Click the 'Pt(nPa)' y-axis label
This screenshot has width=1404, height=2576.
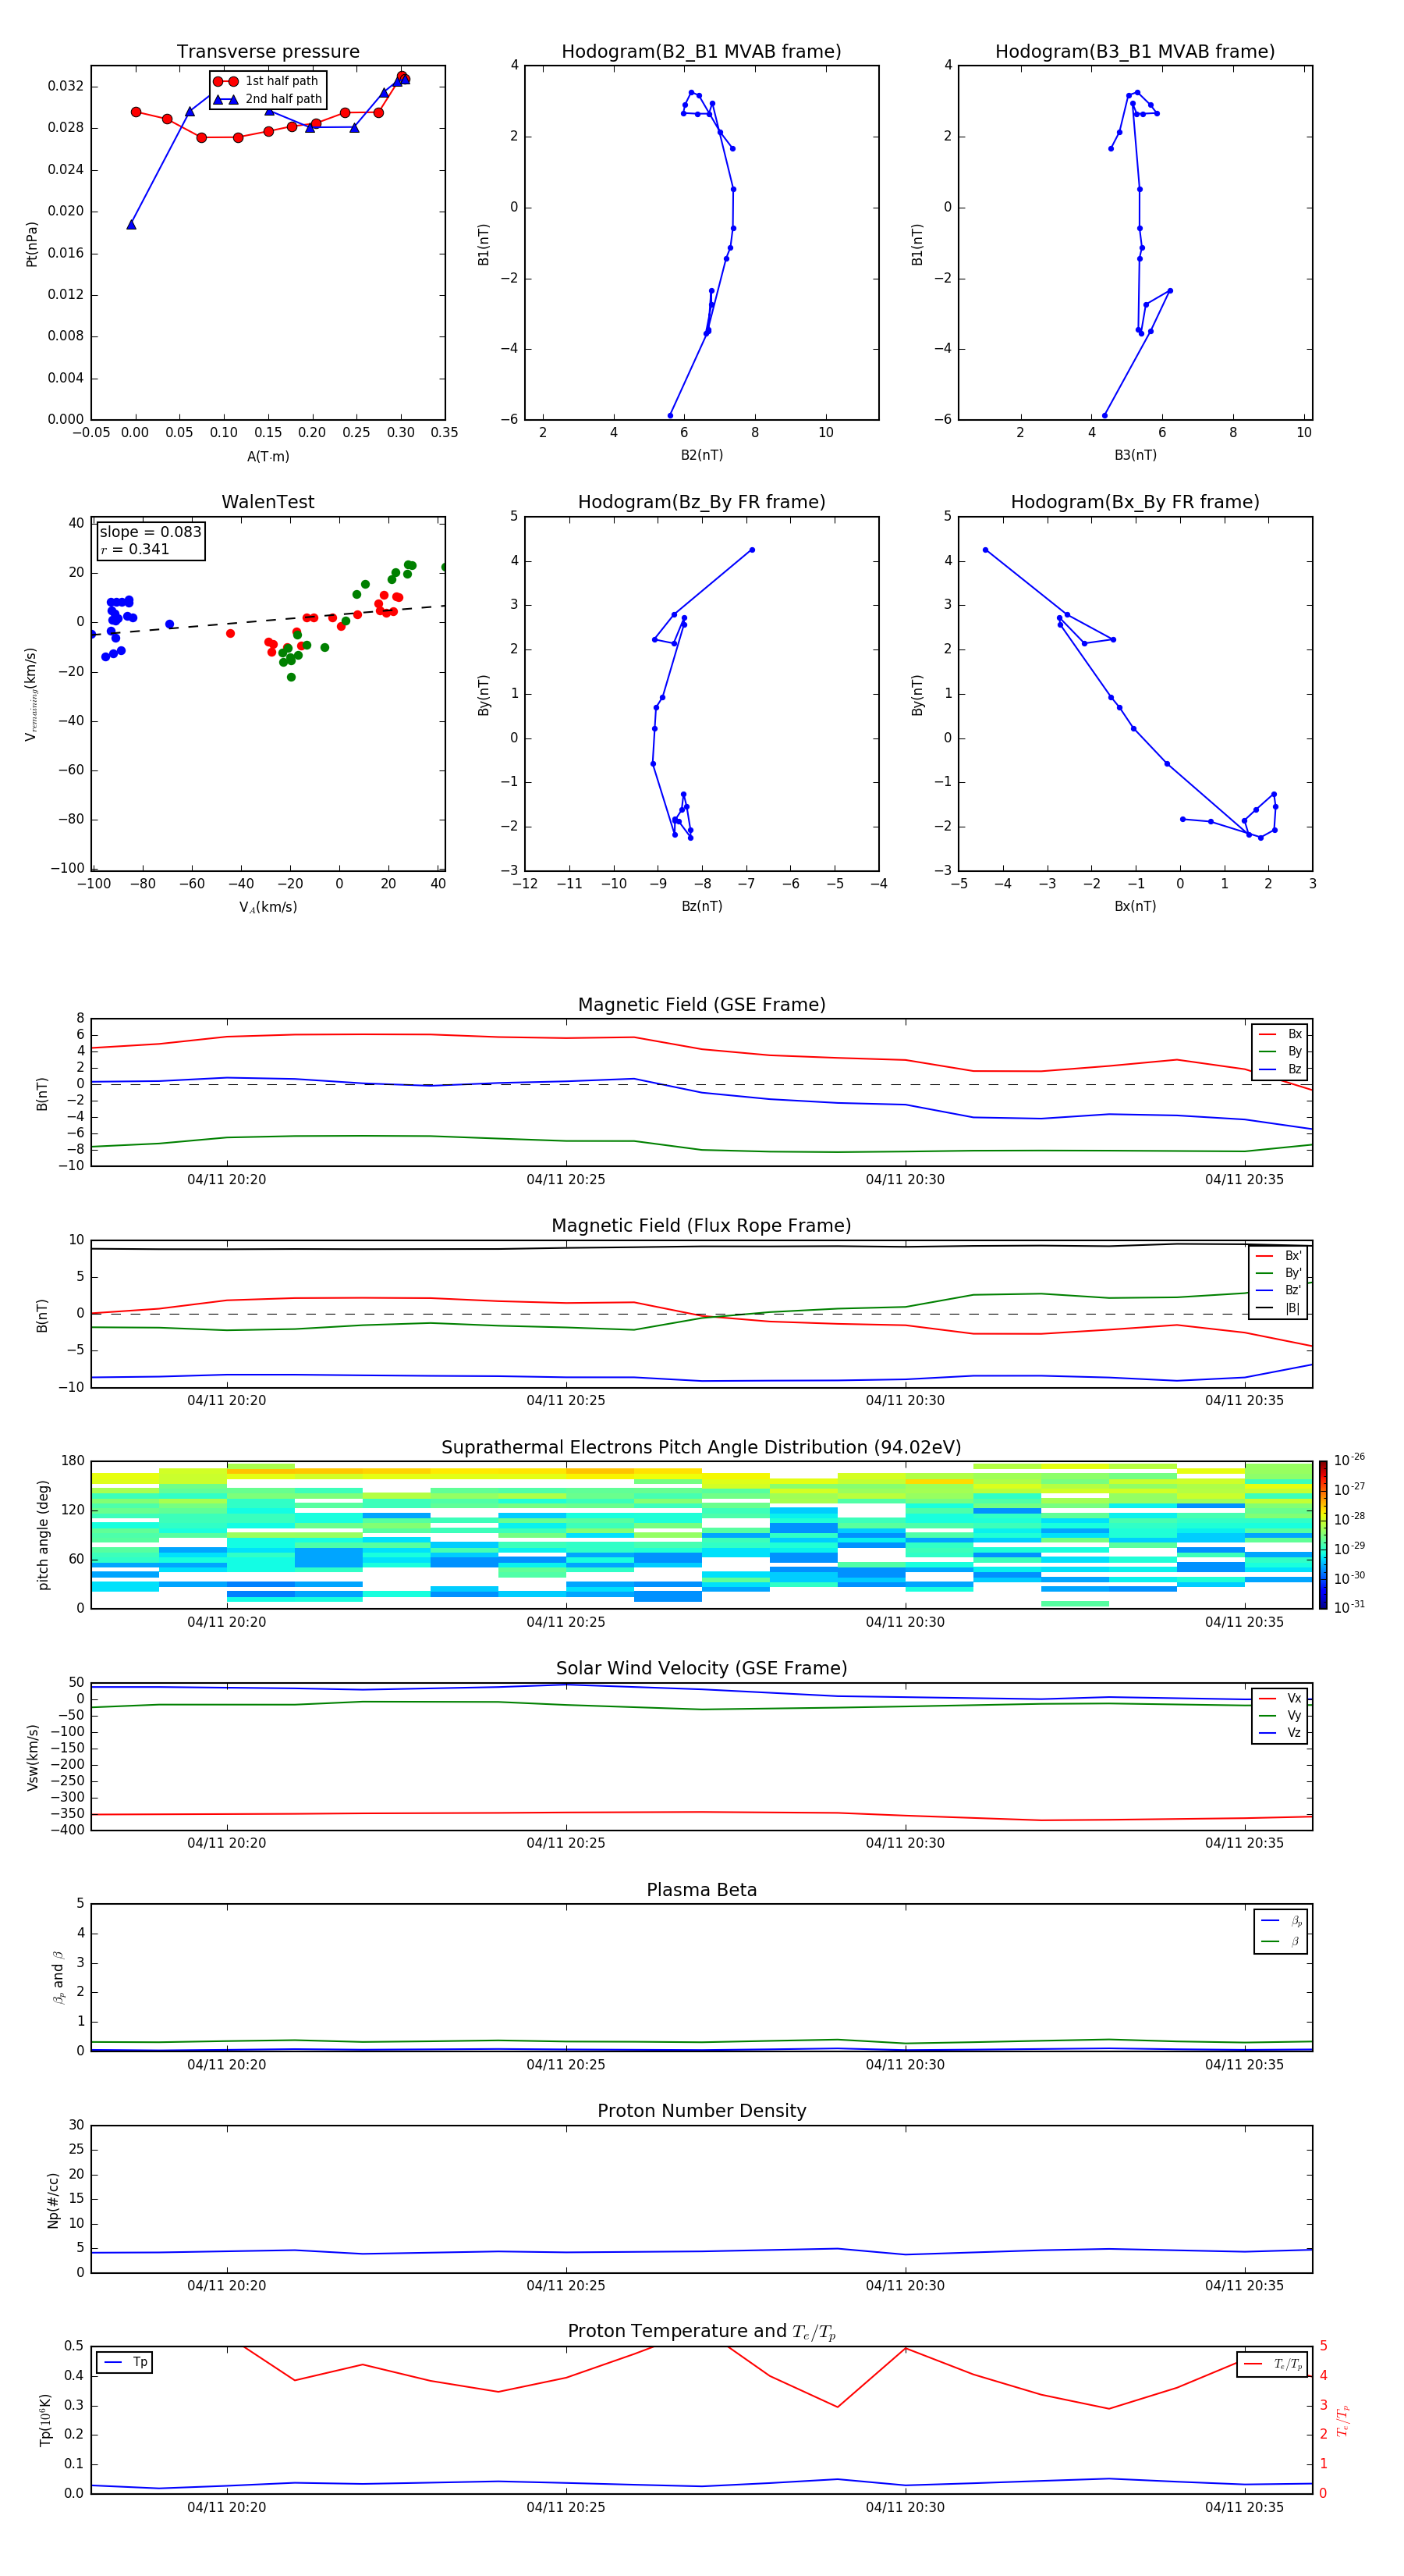click(x=31, y=244)
